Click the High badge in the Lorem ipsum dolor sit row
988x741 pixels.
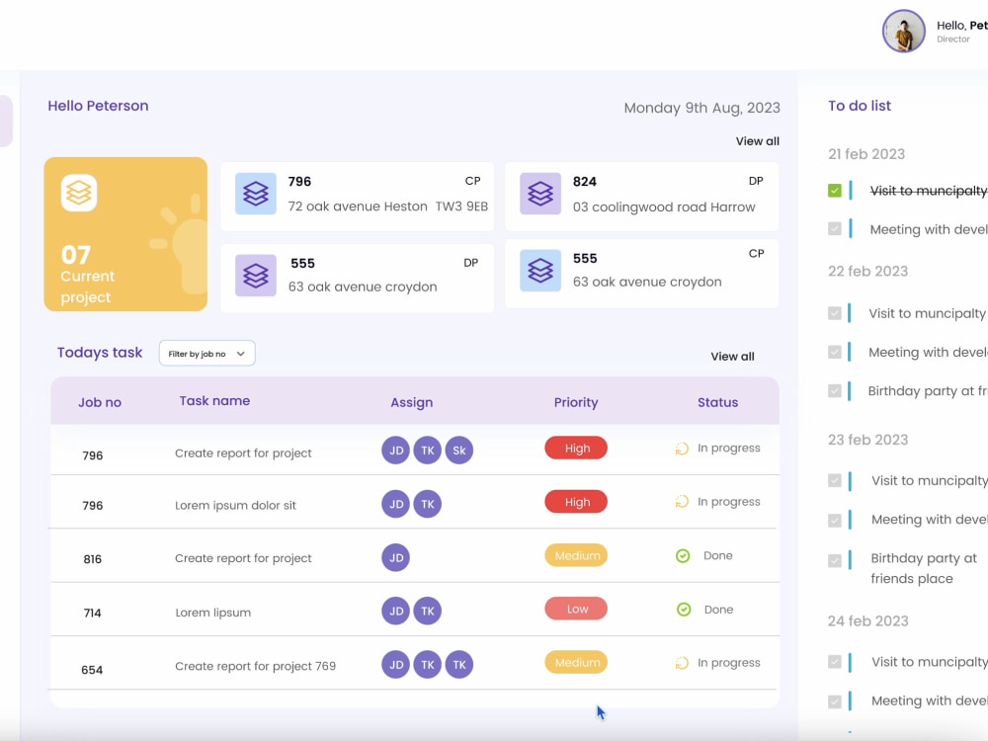[x=576, y=502]
